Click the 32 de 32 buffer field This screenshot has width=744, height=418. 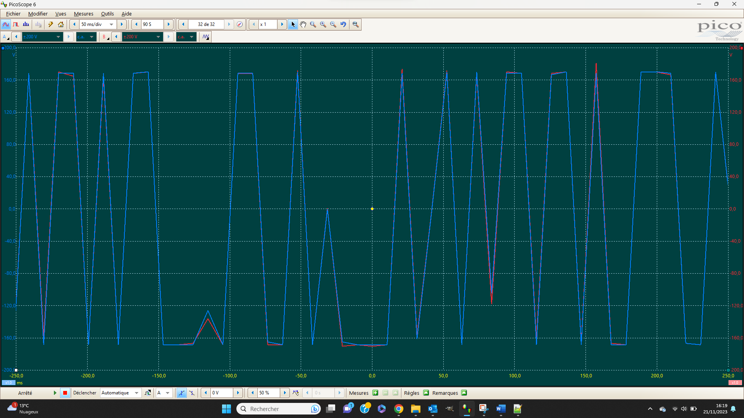[x=206, y=24]
